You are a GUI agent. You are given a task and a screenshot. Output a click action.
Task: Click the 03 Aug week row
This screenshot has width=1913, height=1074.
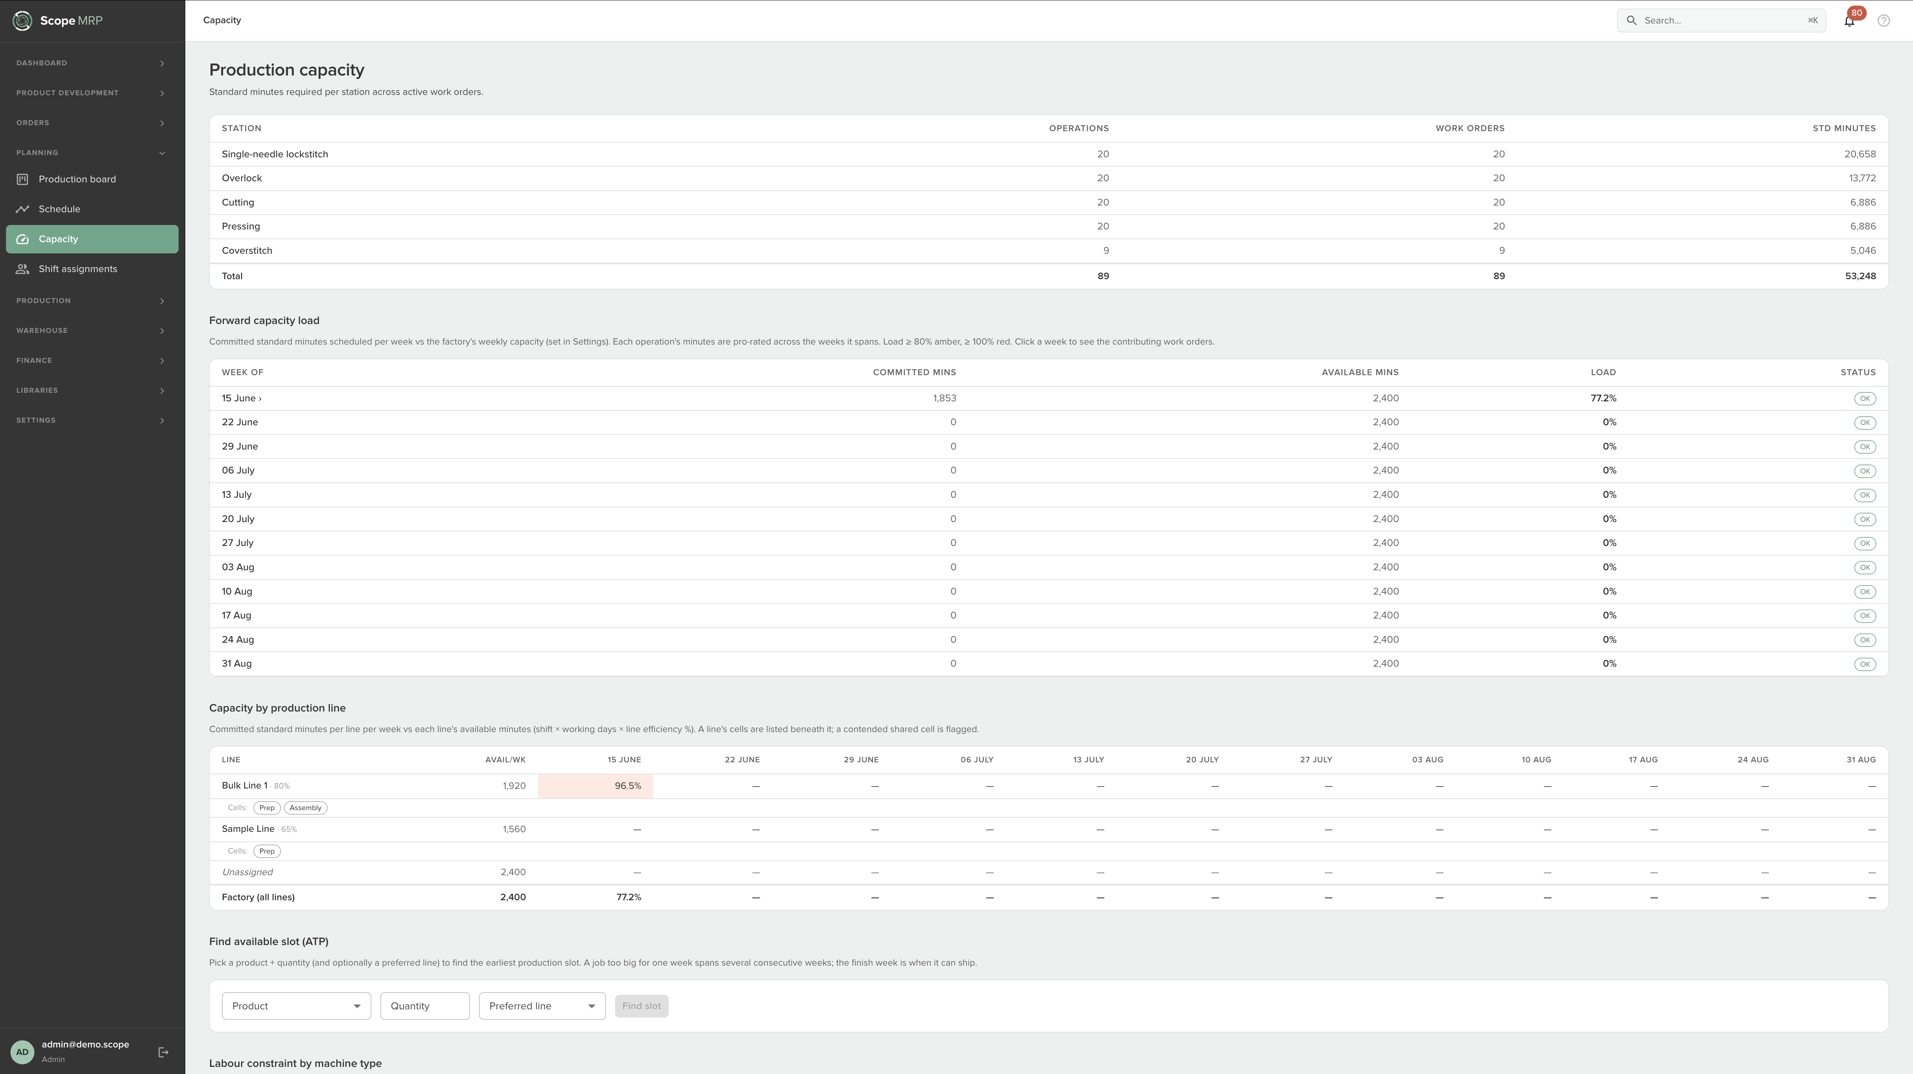[x=1048, y=567]
